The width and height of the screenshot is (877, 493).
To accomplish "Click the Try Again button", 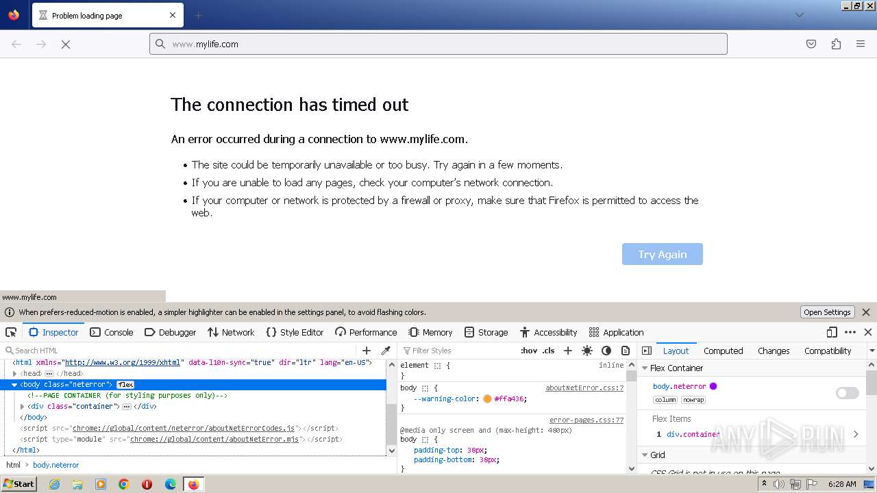I will coord(663,254).
